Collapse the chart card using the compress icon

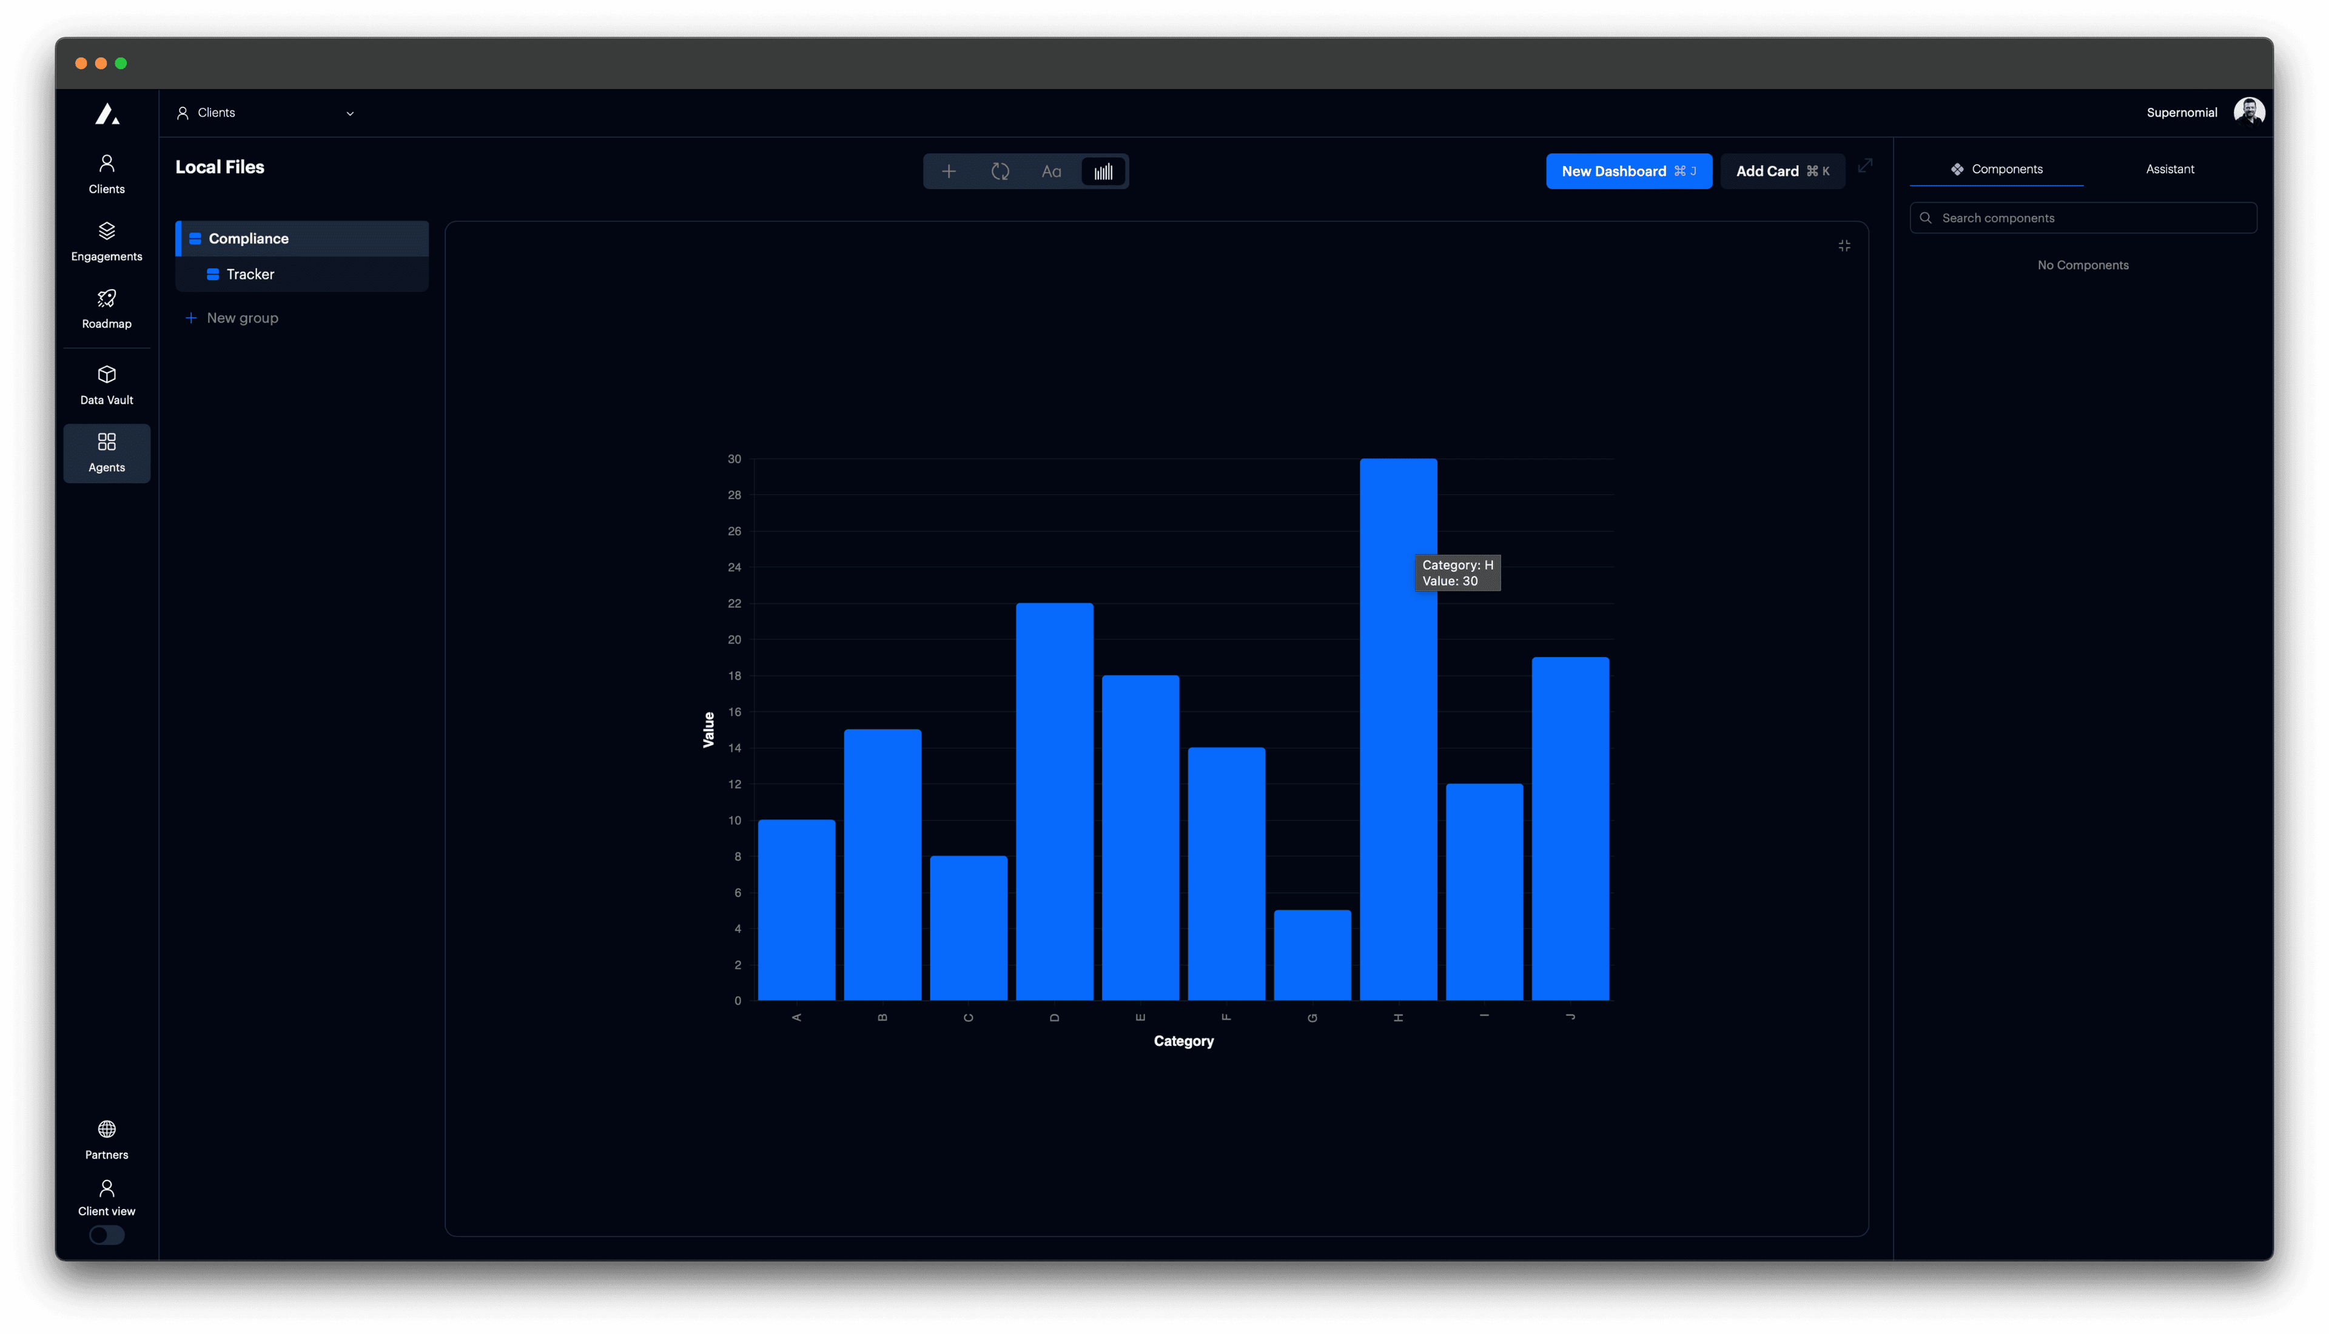[x=1844, y=246]
